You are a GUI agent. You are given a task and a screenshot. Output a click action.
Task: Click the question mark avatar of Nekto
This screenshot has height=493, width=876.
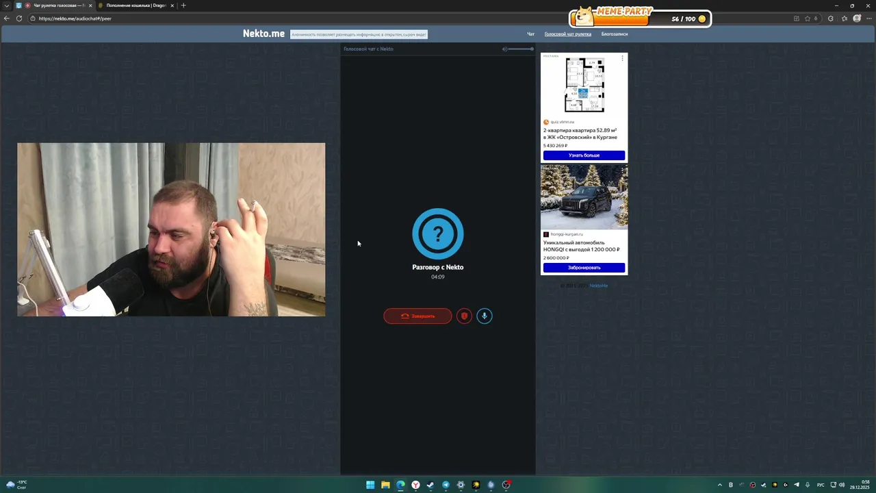click(x=438, y=234)
